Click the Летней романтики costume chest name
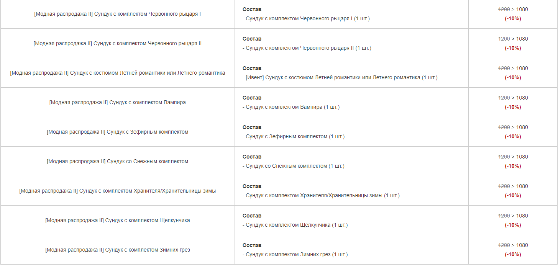 [x=118, y=73]
